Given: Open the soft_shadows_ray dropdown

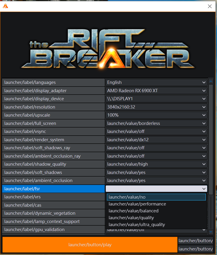Looking at the screenshot, I should click(x=156, y=148).
